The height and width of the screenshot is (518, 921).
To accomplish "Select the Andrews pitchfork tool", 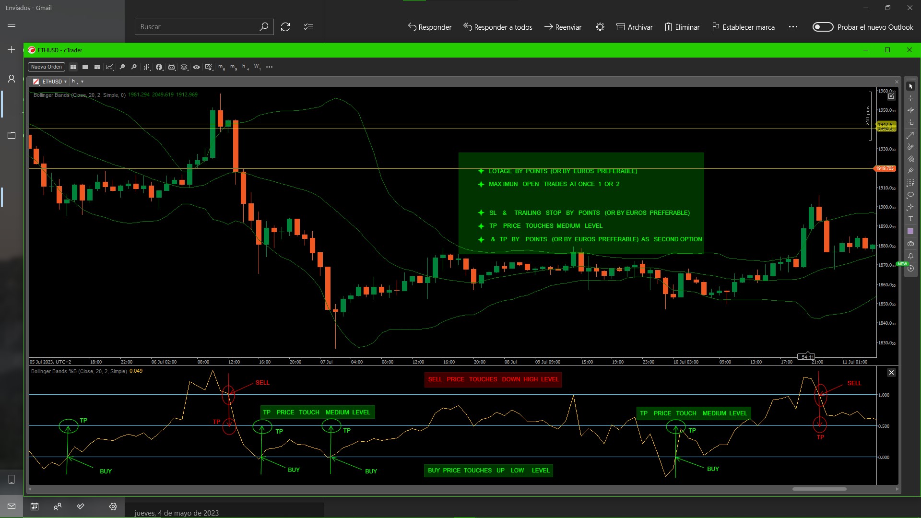I will (x=910, y=171).
